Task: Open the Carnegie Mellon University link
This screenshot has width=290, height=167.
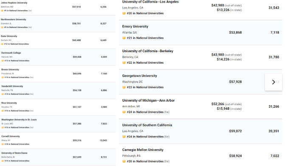Action: [x=143, y=150]
